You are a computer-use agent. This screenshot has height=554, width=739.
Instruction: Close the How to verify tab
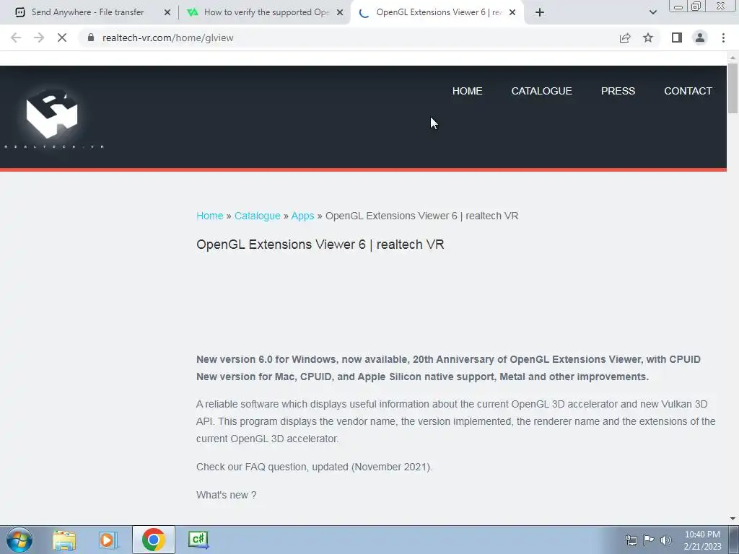tap(340, 12)
